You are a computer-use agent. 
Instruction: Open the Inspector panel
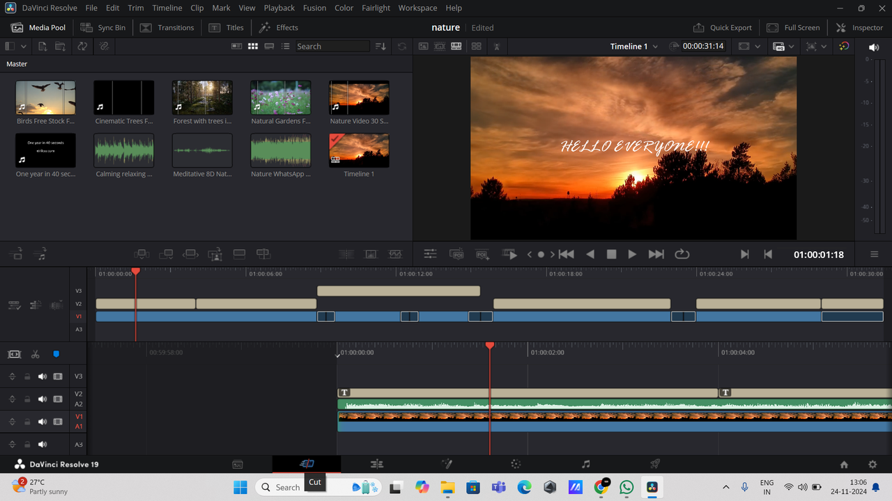[860, 28]
